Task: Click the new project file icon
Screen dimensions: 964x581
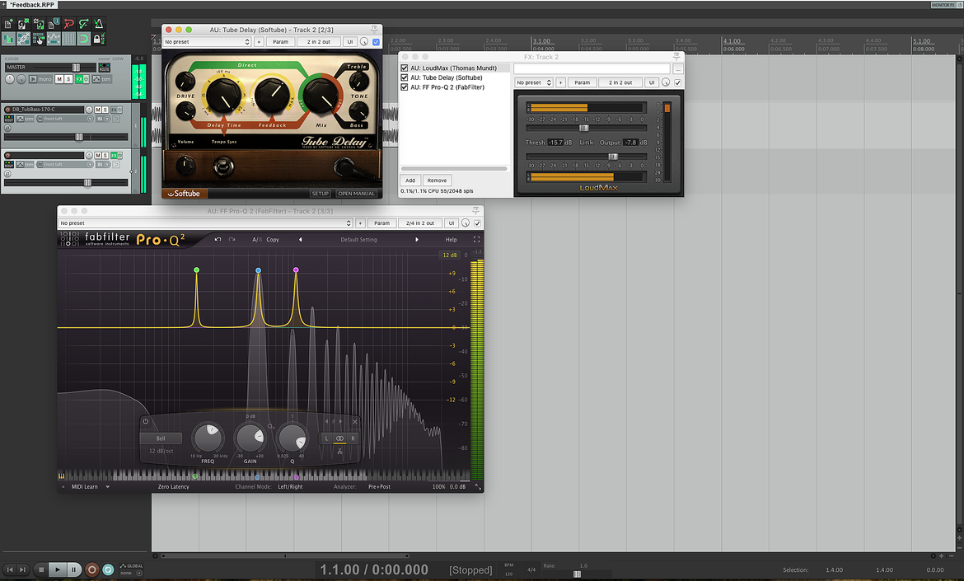Action: point(8,24)
